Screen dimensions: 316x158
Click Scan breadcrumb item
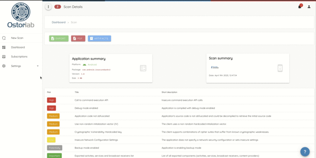(74, 22)
